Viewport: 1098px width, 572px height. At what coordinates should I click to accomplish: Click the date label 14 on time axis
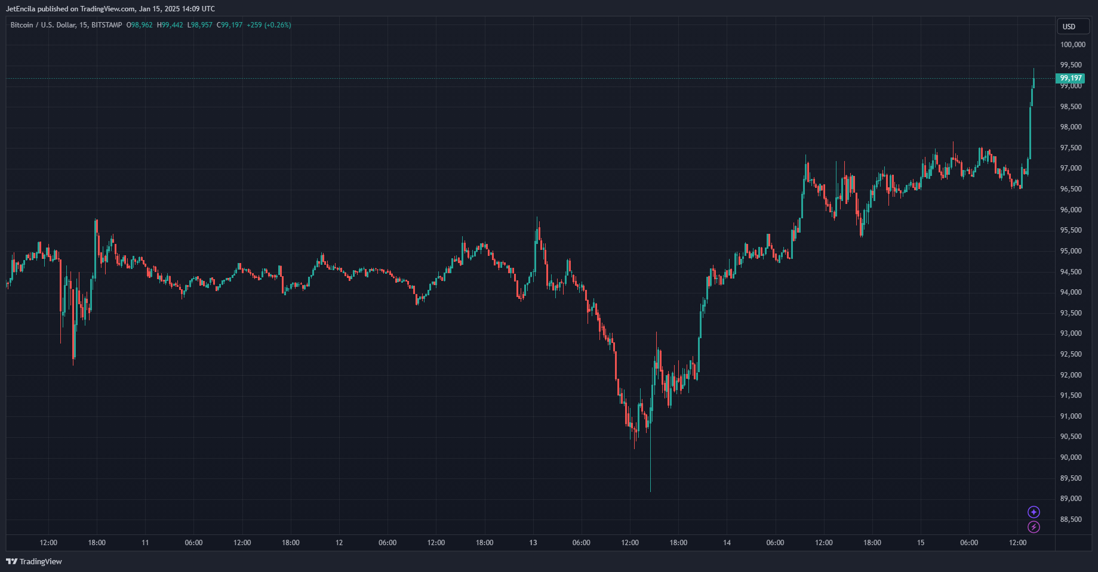coord(727,543)
